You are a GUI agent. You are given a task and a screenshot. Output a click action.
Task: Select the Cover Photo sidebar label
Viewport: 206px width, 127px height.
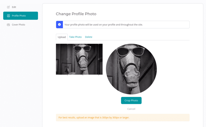point(19,25)
